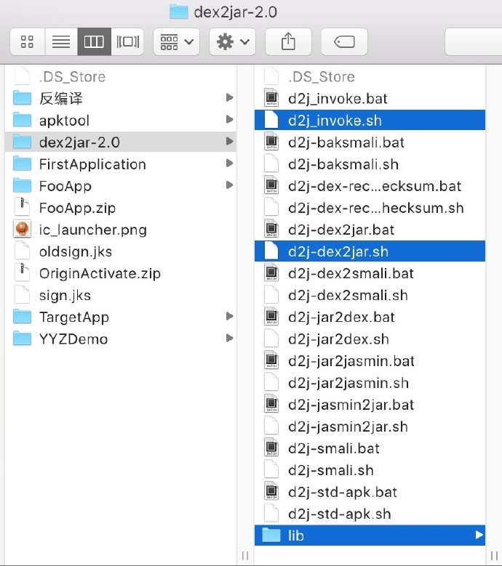Screen dimensions: 502x566
Task: Click the d2j-jar2dex.bat batch icon
Action: (271, 317)
